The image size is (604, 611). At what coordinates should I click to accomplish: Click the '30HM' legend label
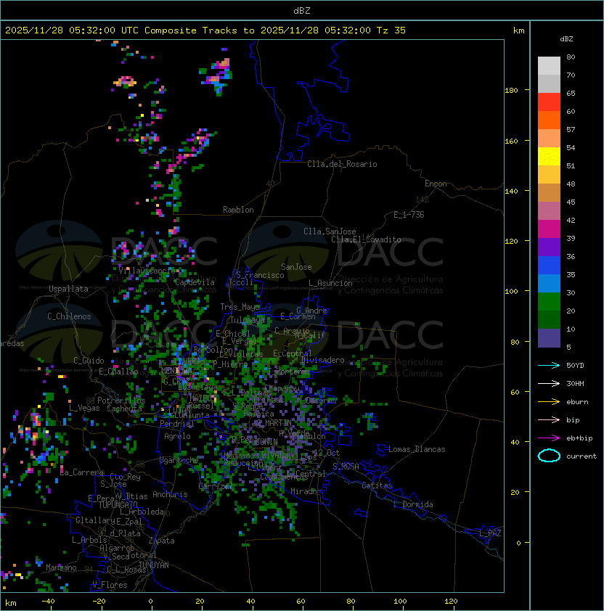tap(575, 383)
